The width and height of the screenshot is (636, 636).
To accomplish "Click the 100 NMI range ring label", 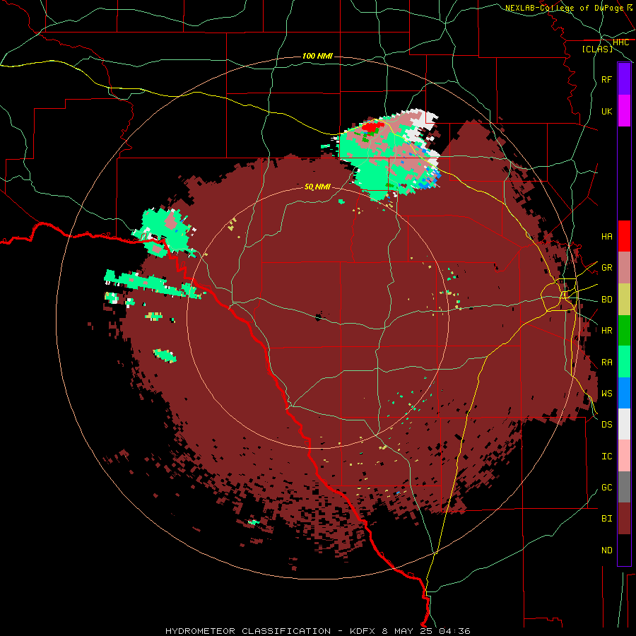I will (x=317, y=56).
